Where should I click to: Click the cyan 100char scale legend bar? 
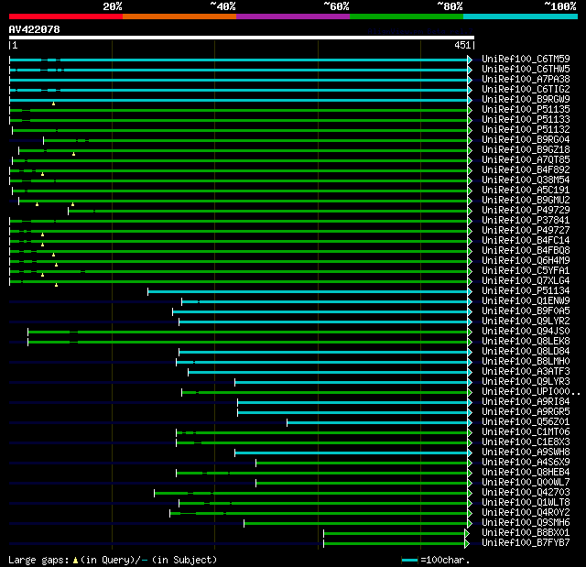409,560
